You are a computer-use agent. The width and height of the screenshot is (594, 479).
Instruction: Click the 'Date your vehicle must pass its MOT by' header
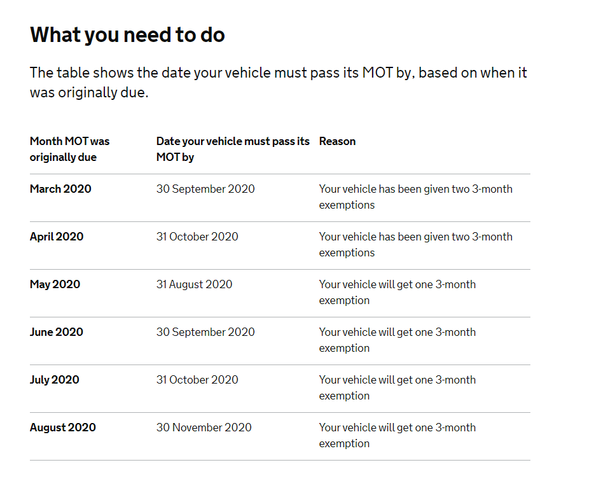click(x=233, y=149)
